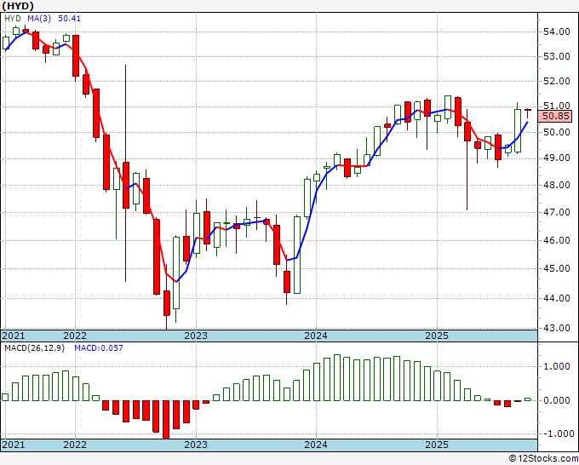
Task: Click the 1.000 MACD axis label
Action: (x=557, y=366)
